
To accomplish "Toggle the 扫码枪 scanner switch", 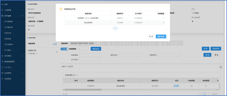I will pyautogui.click(x=65, y=49).
